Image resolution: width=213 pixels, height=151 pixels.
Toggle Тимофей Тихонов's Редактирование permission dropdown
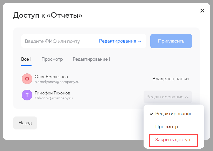pos(167,97)
